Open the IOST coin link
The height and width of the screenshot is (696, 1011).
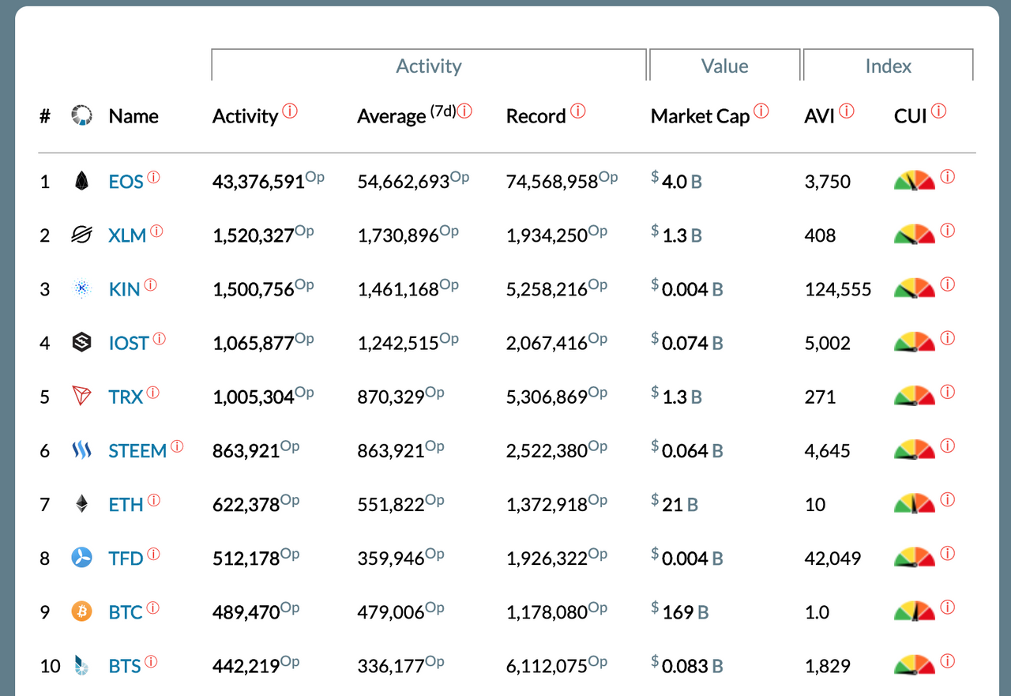129,343
